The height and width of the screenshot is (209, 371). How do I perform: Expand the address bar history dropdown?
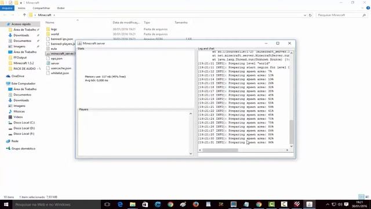305,15
